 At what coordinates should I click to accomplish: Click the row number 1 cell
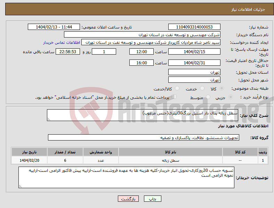pyautogui.click(x=263, y=160)
